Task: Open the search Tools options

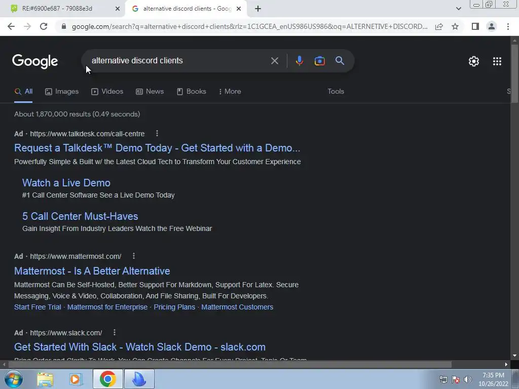Action: [x=336, y=92]
